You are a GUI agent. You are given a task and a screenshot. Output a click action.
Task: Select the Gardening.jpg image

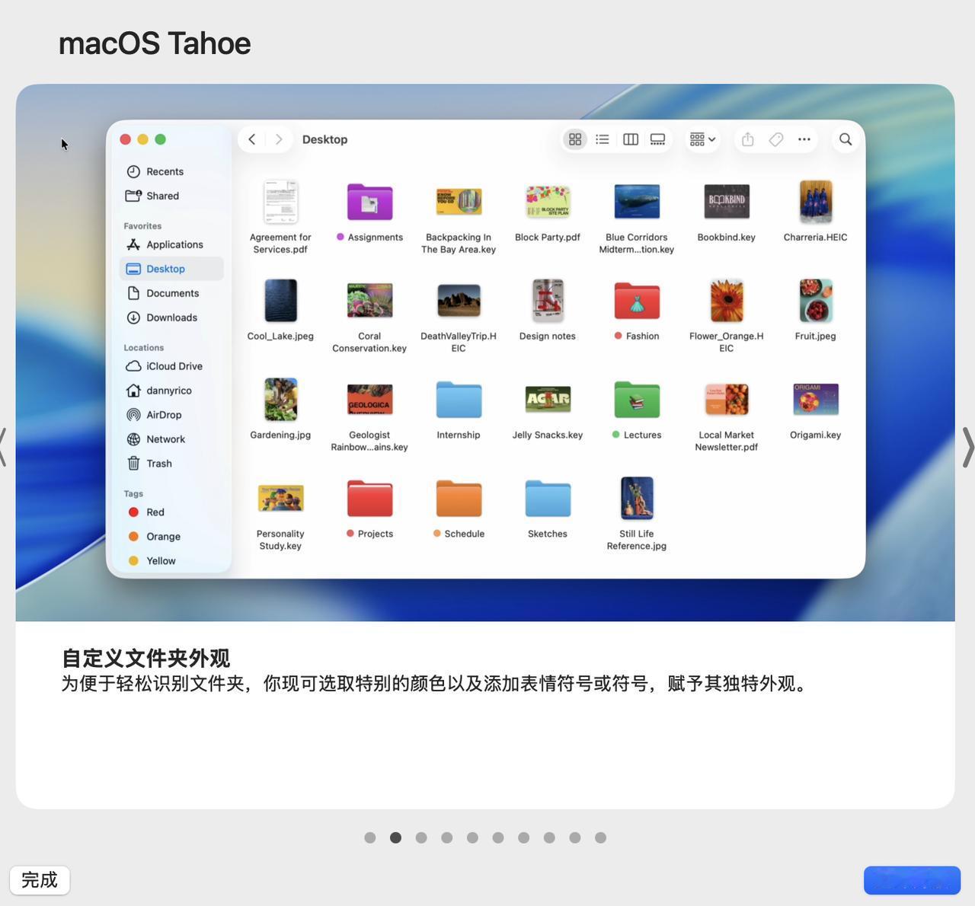click(x=280, y=400)
